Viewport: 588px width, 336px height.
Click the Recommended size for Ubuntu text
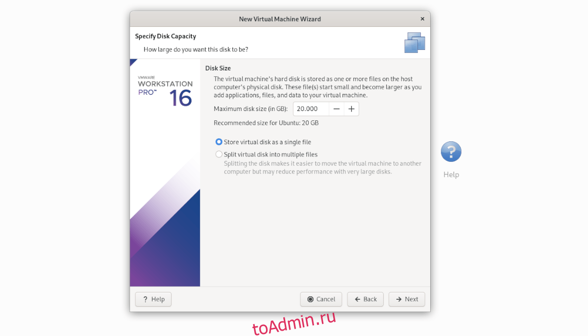[x=266, y=123]
